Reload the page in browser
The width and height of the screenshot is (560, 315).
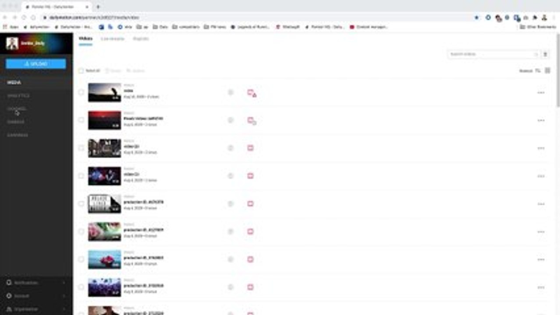point(24,17)
